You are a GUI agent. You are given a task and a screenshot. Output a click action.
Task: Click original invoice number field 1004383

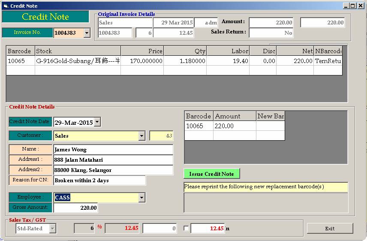pyautogui.click(x=115, y=33)
